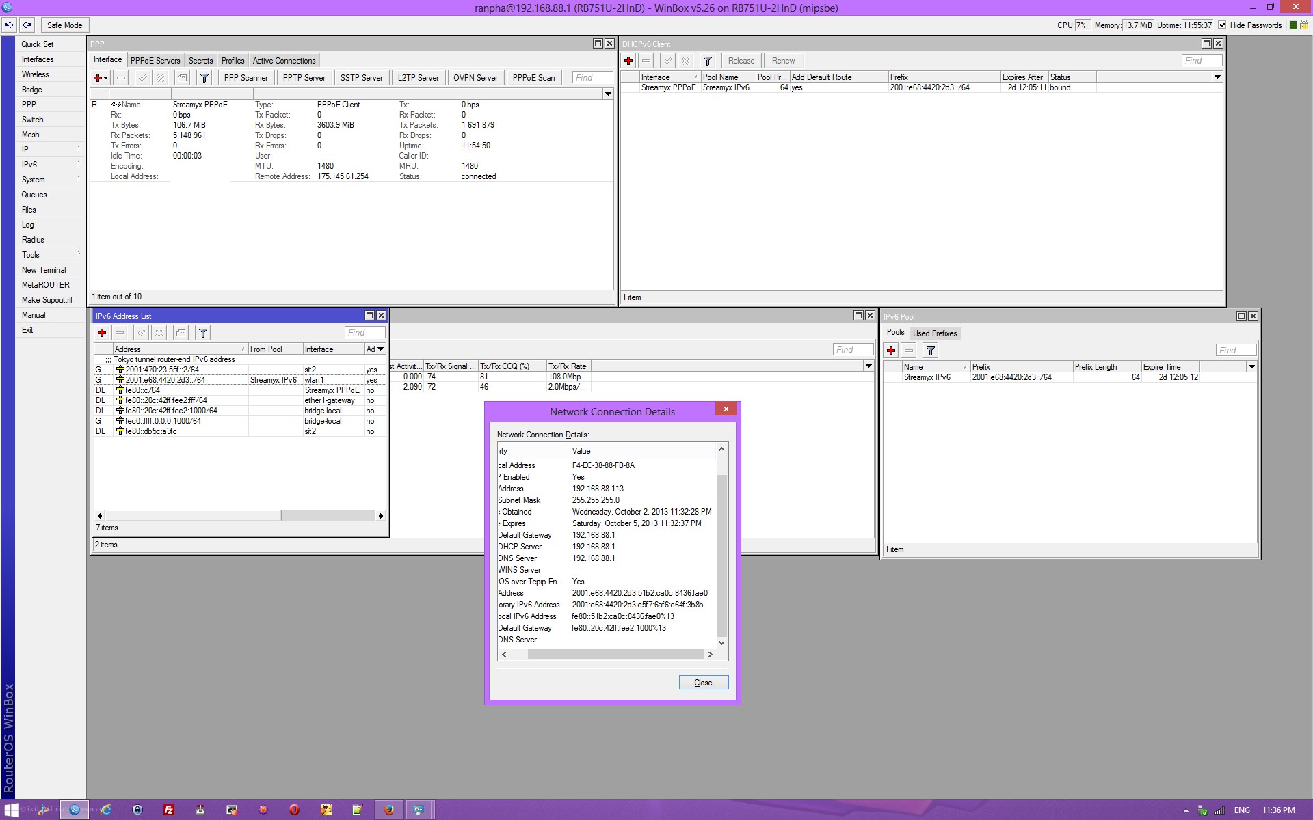The height and width of the screenshot is (820, 1313).
Task: Click the undo arrow in the WinBox toolbar
Action: tap(10, 25)
